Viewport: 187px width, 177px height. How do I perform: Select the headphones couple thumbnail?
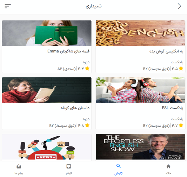point(140,90)
